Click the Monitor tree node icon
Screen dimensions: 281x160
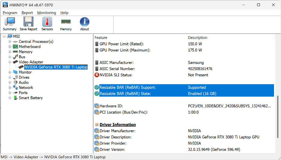[x=15, y=72]
